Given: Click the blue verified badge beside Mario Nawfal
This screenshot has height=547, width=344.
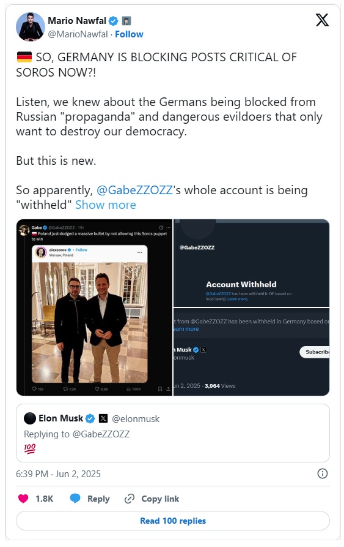Looking at the screenshot, I should (114, 21).
